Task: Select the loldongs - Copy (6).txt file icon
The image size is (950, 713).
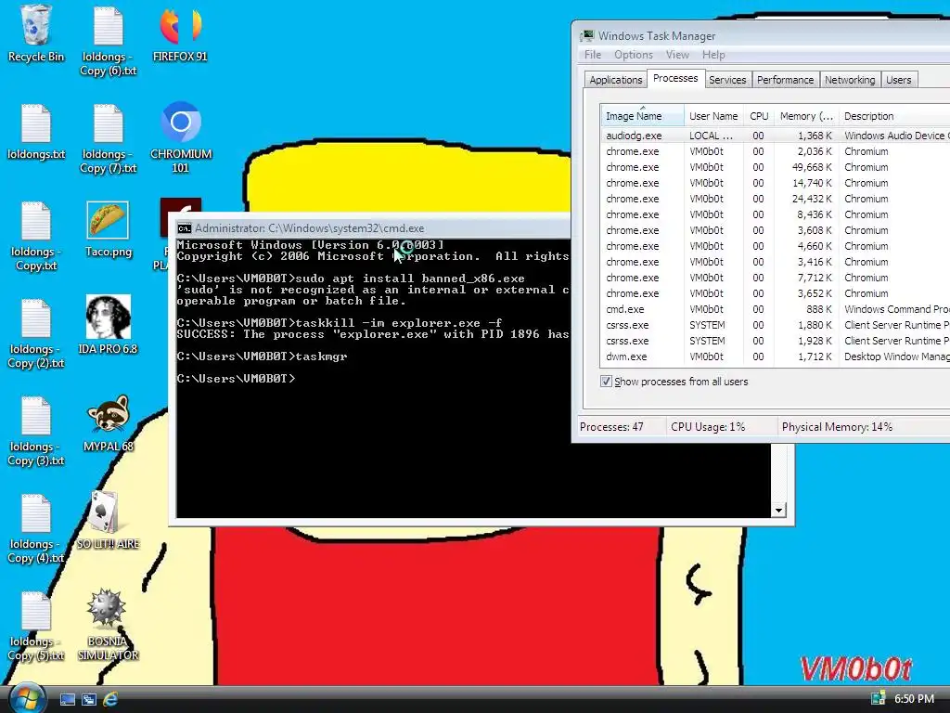Action: tap(109, 41)
